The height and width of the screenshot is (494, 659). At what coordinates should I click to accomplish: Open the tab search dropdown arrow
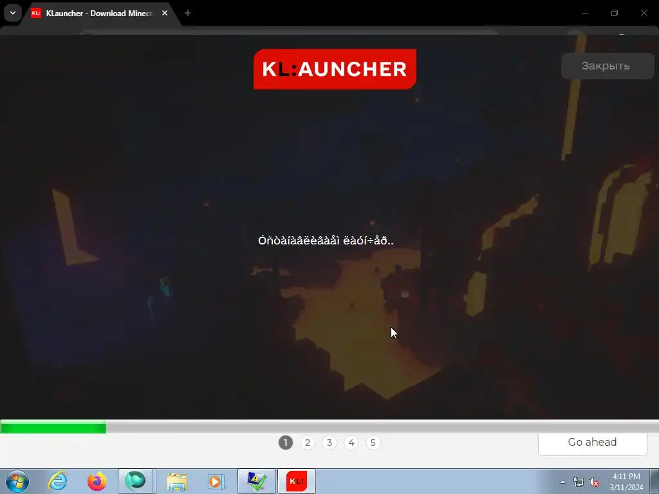click(13, 13)
